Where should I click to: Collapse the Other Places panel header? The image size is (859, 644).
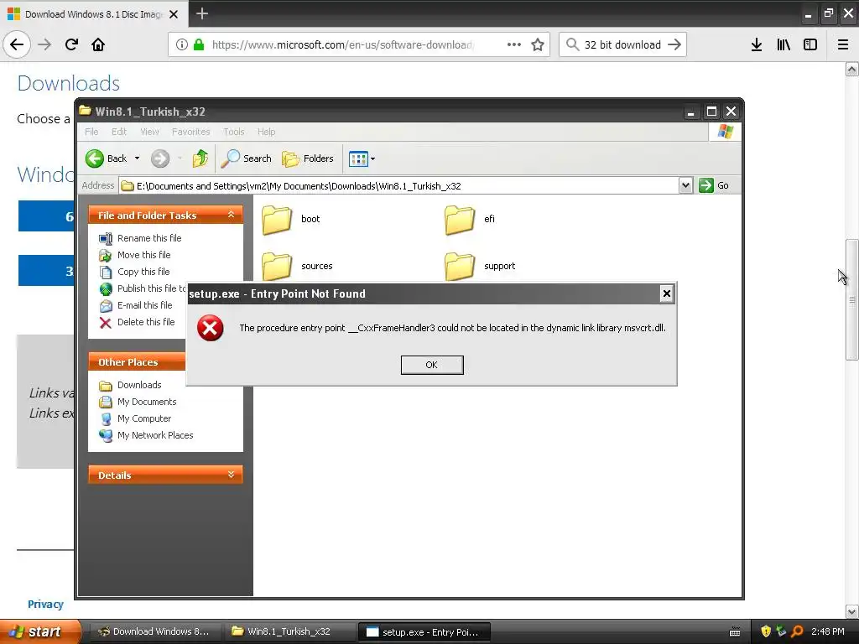pyautogui.click(x=137, y=362)
